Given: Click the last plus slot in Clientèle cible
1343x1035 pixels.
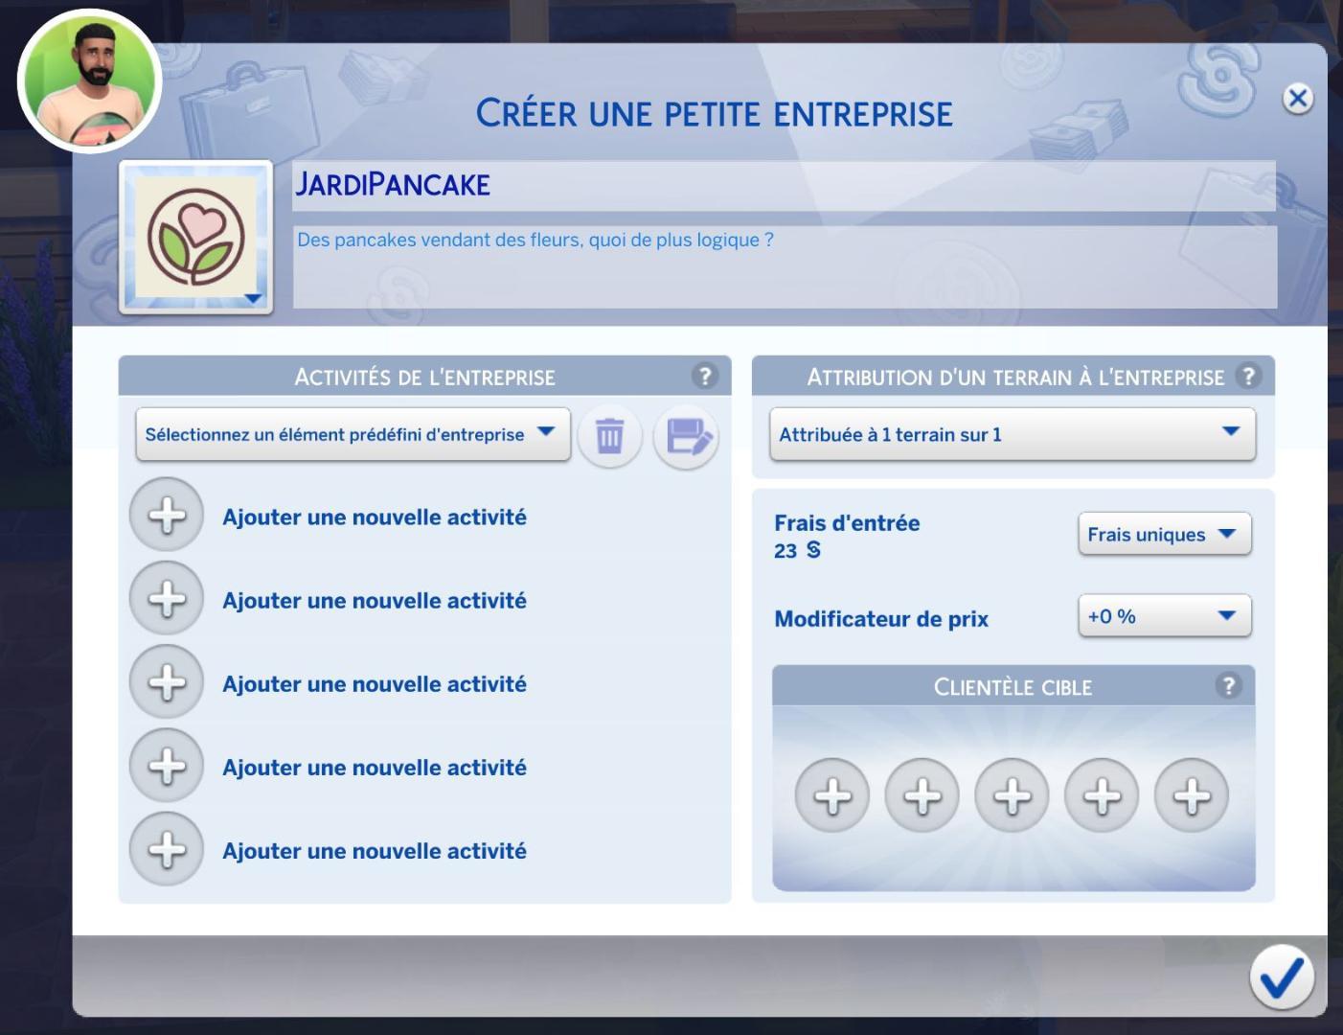Looking at the screenshot, I should pyautogui.click(x=1192, y=795).
